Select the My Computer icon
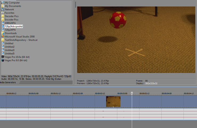Image resolution: width=197 pixels, height=128 pixels. (3, 2)
